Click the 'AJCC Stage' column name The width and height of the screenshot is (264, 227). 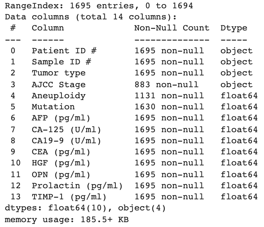pyautogui.click(x=59, y=84)
